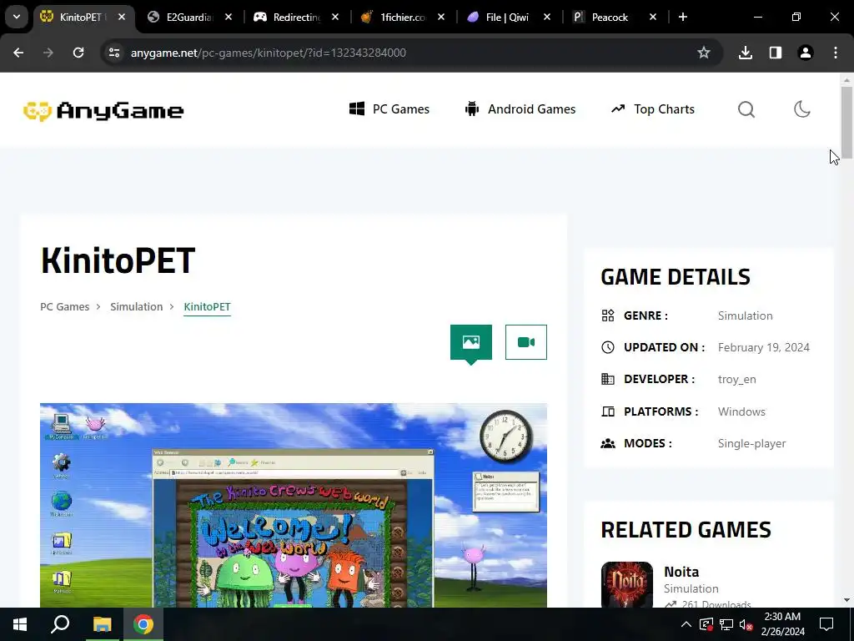
Task: Click RELATED GAMES heading
Action: [686, 530]
